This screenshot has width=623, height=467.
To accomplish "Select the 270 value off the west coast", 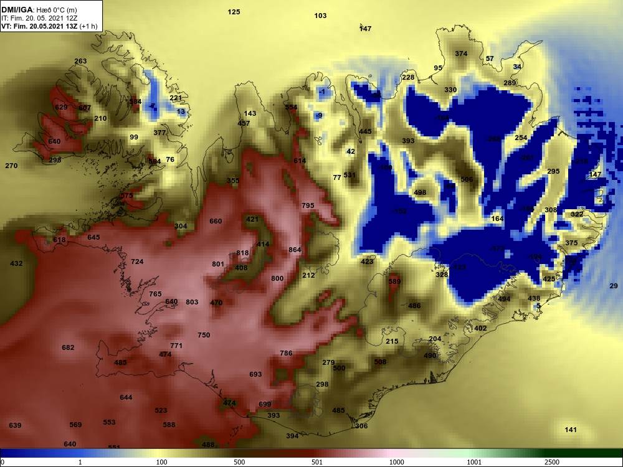I will tap(11, 166).
